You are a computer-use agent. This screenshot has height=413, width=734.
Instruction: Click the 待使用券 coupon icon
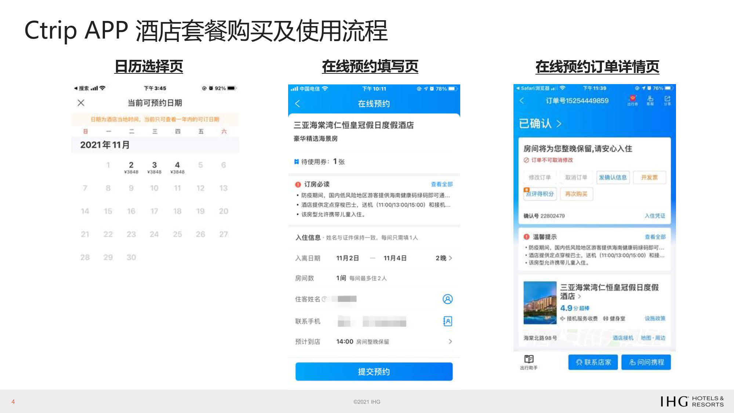(297, 162)
